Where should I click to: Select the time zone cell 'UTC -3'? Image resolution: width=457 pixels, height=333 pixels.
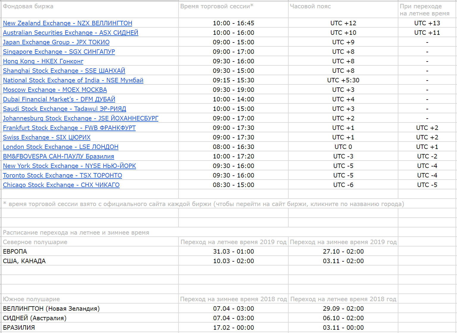tap(343, 156)
